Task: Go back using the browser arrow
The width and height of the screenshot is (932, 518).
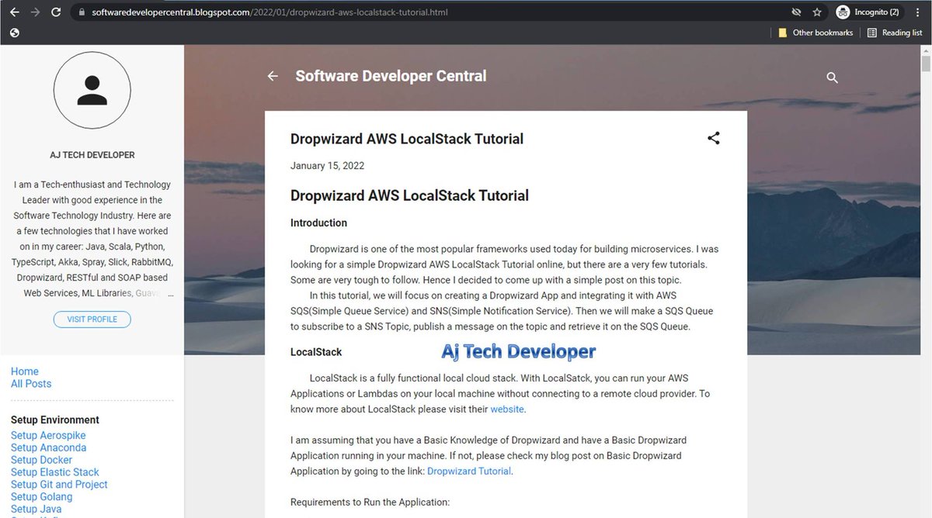Action: click(12, 12)
